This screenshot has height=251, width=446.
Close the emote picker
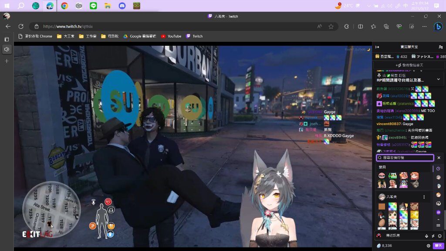(439, 158)
